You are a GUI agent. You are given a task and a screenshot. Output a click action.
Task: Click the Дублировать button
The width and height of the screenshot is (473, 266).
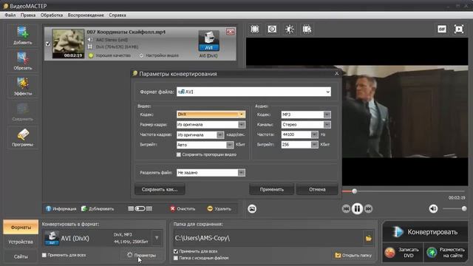click(98, 208)
